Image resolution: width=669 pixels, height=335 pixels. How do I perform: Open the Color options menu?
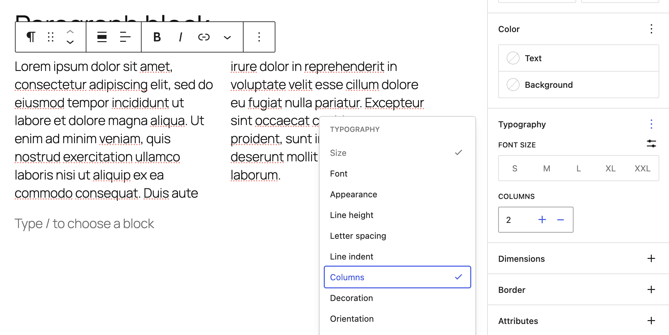pyautogui.click(x=651, y=29)
